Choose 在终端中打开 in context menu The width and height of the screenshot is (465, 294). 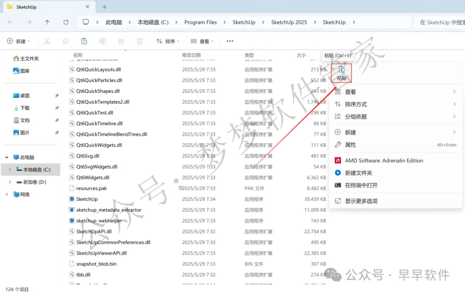[x=396, y=185]
